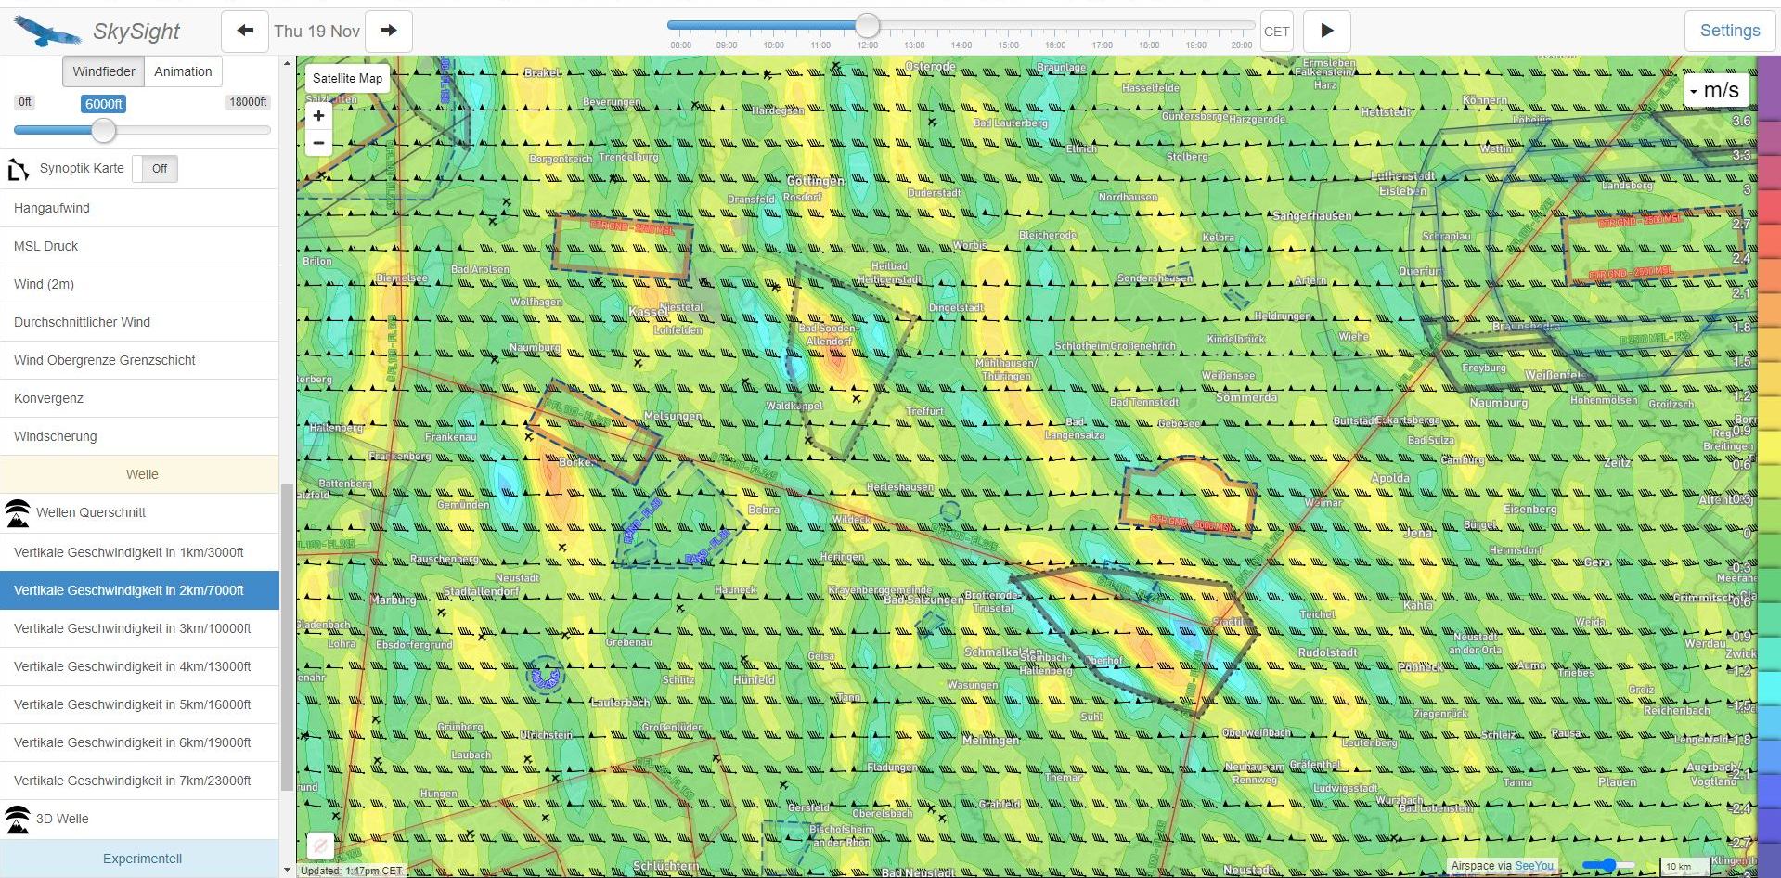Switch to Satellite Map view

(347, 78)
